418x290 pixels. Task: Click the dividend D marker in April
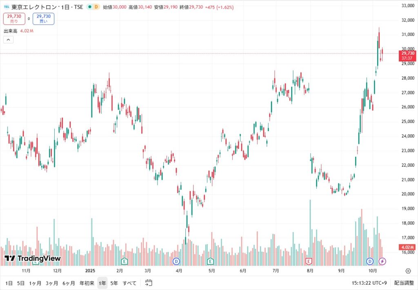coord(176,261)
